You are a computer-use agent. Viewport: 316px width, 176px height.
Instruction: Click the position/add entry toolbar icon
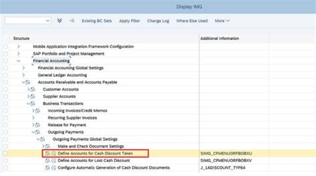coord(72,21)
